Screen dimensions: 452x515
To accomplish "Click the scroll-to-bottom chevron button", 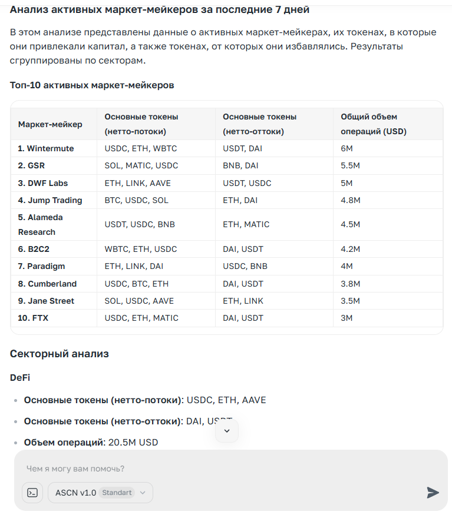I will tap(227, 431).
